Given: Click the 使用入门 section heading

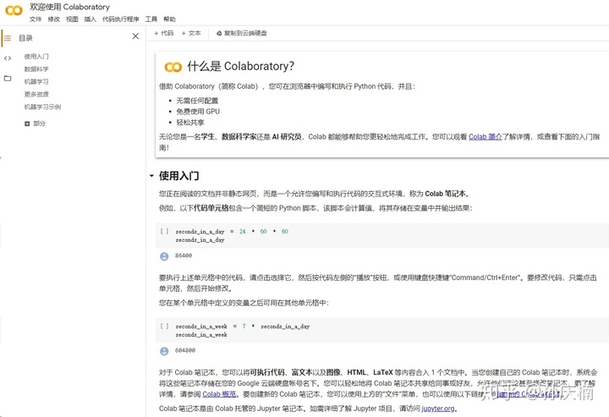Looking at the screenshot, I should pos(179,176).
